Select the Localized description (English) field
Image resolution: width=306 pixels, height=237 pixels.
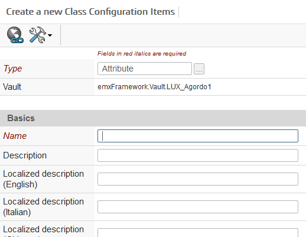[198, 179]
